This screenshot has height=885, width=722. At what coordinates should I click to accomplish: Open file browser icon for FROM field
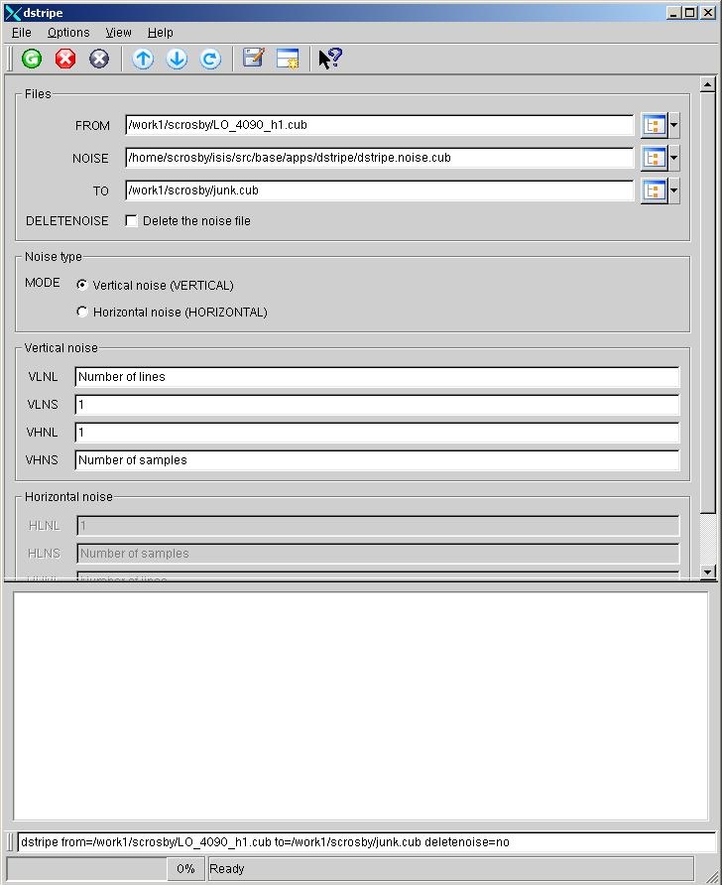pyautogui.click(x=654, y=125)
